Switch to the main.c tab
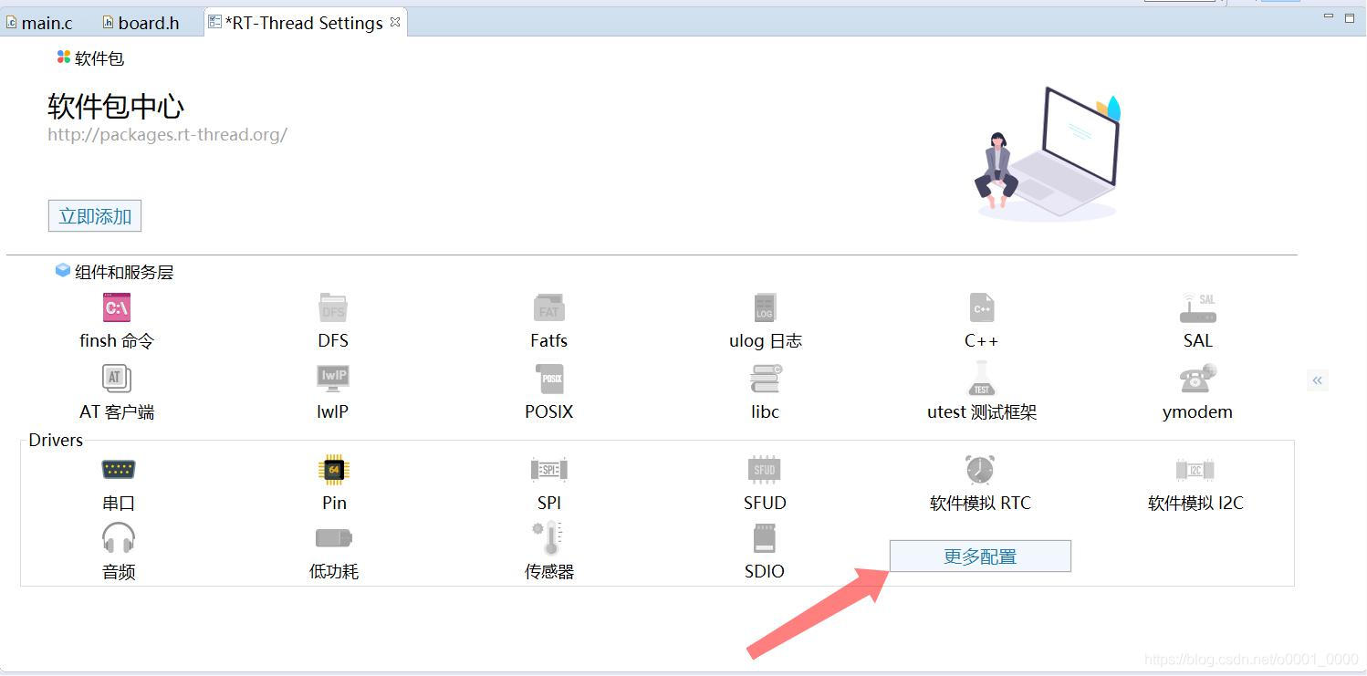1367x676 pixels. click(x=39, y=23)
